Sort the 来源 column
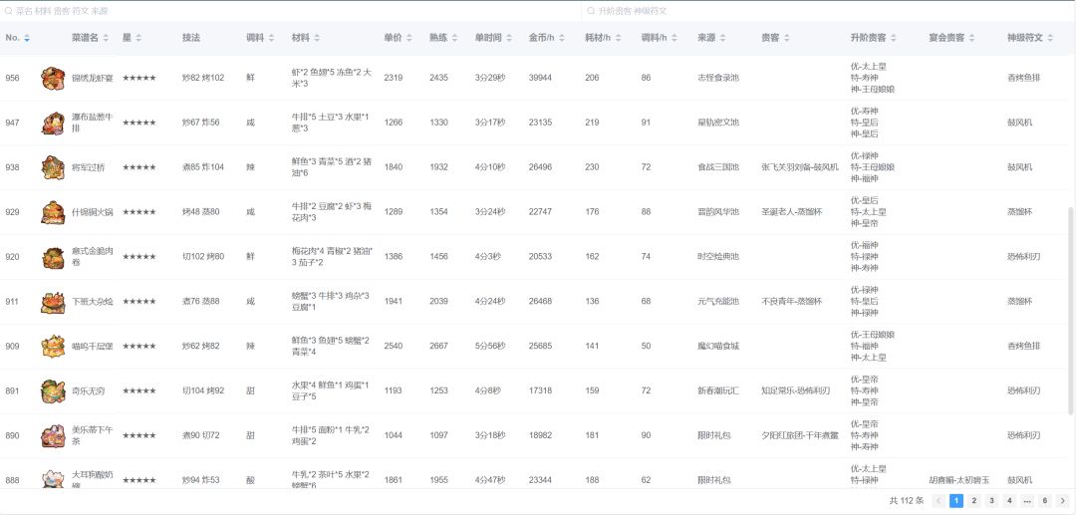1076x515 pixels. (723, 39)
